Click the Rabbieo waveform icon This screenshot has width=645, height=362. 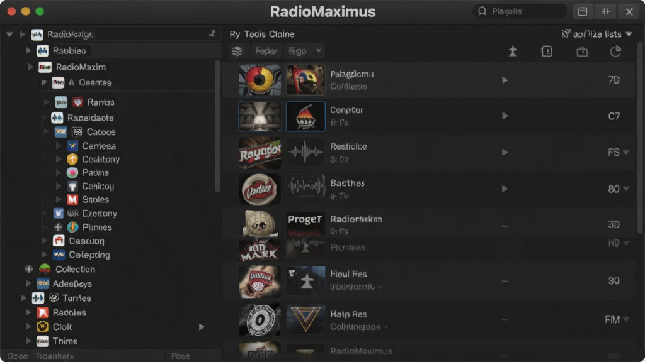click(42, 51)
